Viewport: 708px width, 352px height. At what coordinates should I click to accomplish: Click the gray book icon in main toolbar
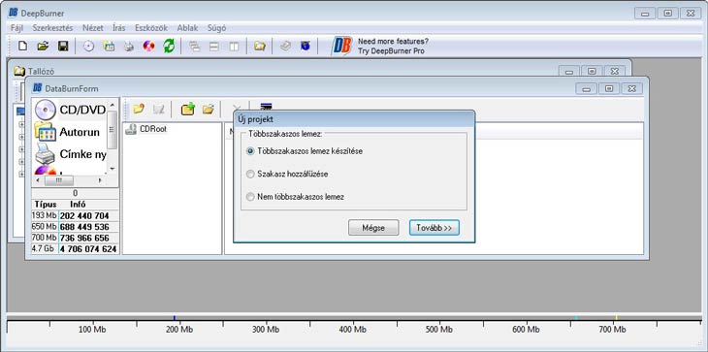coord(285,46)
